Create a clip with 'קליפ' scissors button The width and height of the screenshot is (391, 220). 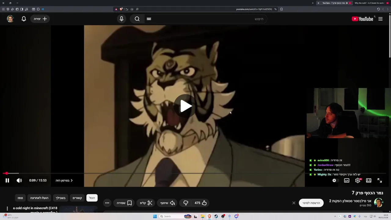[x=146, y=203]
